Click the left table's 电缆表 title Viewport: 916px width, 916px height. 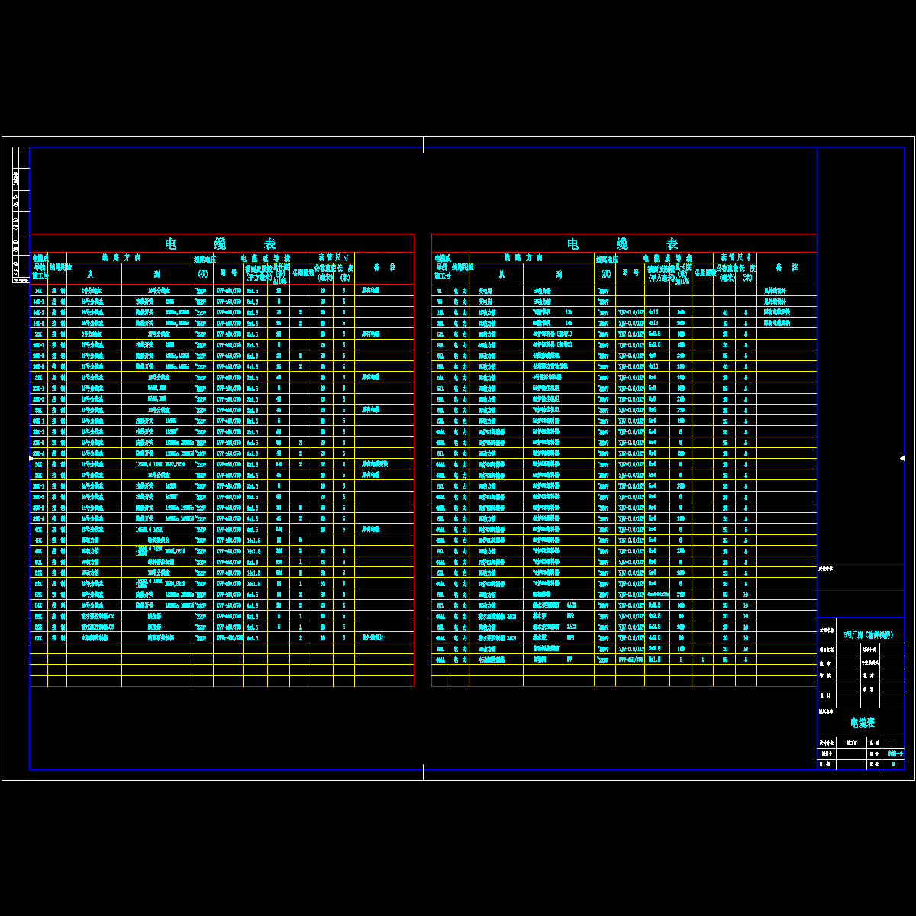[x=221, y=244]
